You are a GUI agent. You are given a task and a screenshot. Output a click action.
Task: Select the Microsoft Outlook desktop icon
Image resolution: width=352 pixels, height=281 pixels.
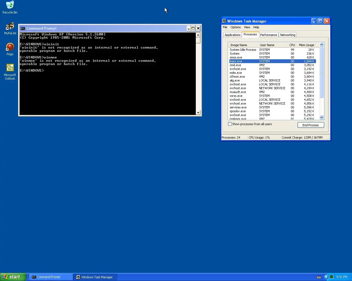click(x=10, y=72)
